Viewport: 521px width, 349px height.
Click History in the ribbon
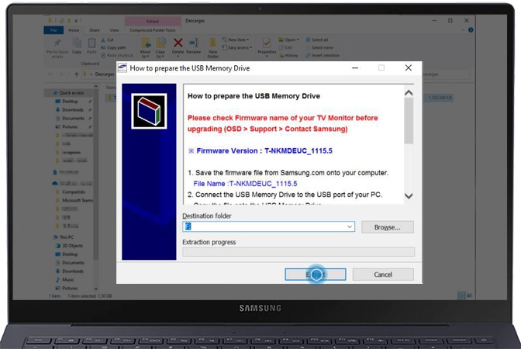coord(288,56)
